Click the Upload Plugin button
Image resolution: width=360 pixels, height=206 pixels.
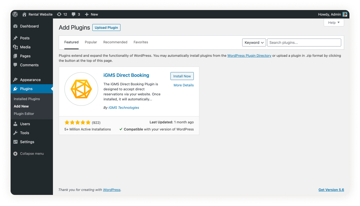[106, 27]
